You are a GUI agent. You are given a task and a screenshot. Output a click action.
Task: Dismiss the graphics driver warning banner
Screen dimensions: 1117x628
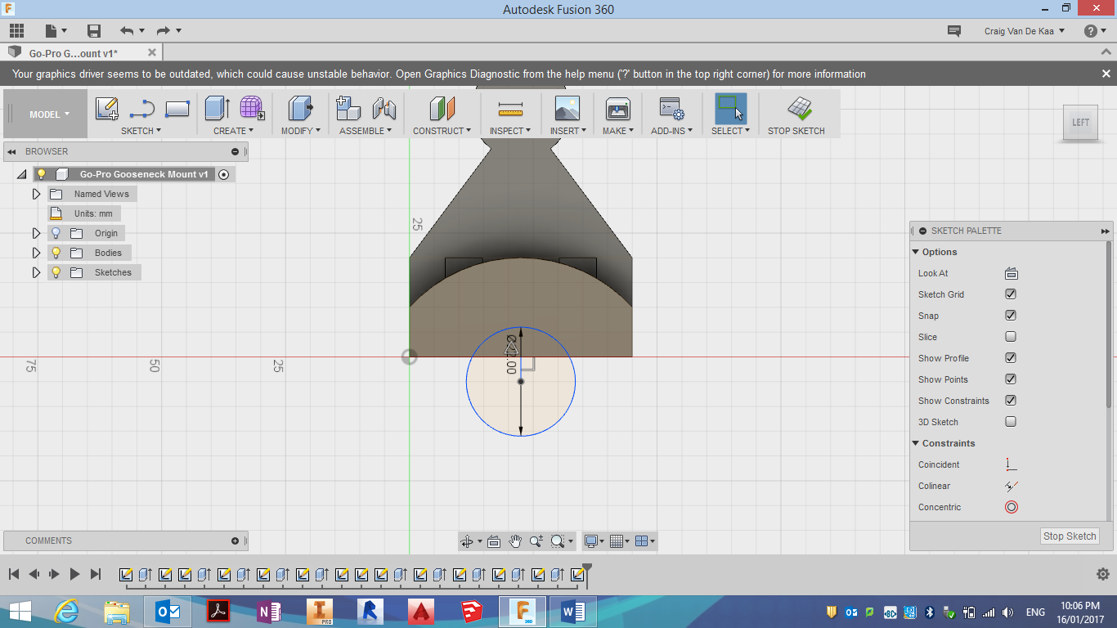click(x=1106, y=74)
